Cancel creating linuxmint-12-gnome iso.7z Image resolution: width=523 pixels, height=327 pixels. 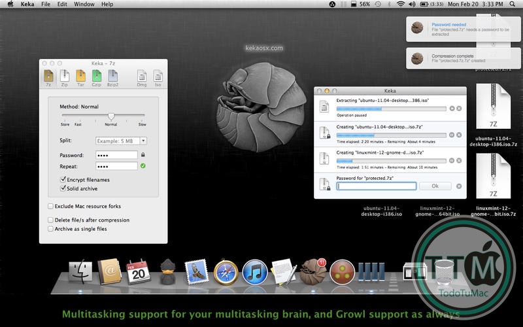pyautogui.click(x=459, y=160)
